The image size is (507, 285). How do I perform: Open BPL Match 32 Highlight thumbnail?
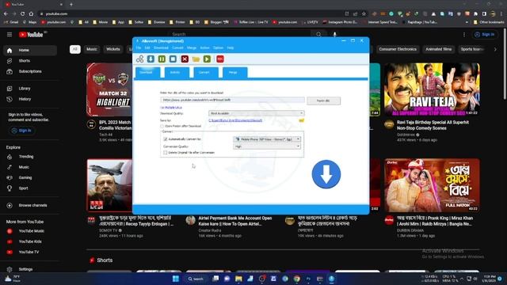109,89
